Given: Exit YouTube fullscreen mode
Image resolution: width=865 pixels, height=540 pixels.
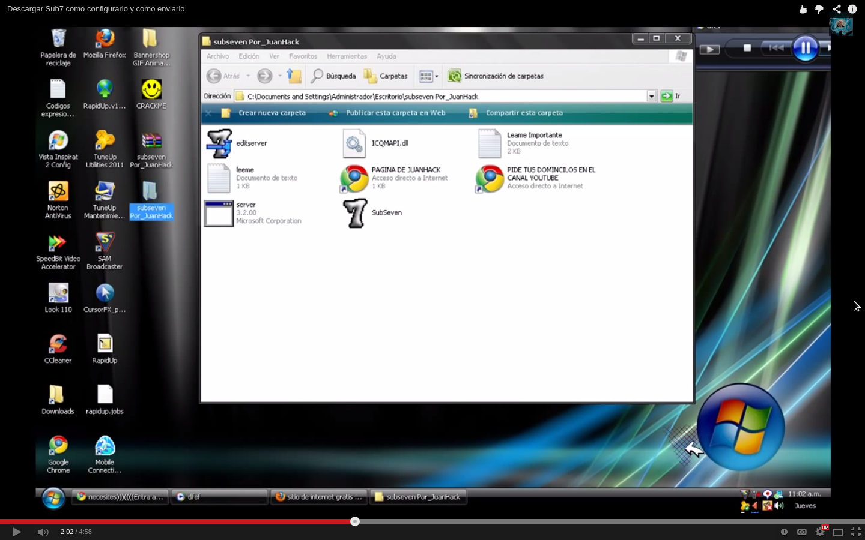Looking at the screenshot, I should pyautogui.click(x=856, y=532).
